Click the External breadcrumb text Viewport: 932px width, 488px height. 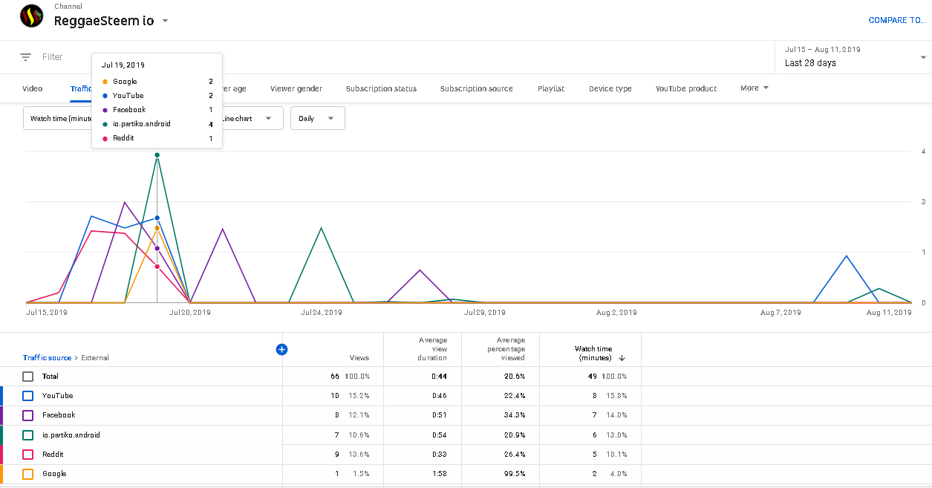[95, 358]
